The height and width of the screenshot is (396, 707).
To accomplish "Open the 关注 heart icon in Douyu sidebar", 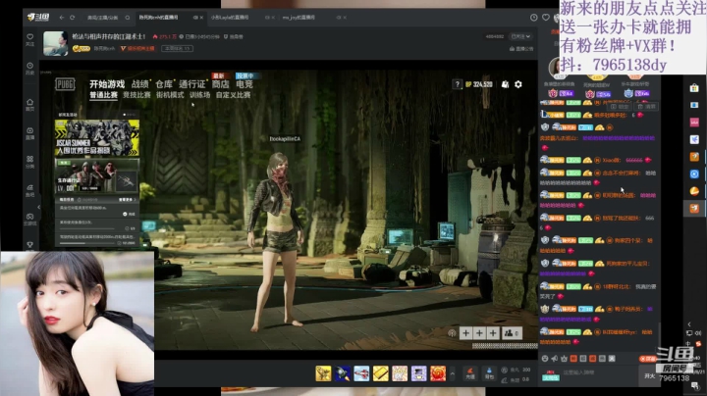I will (x=29, y=39).
